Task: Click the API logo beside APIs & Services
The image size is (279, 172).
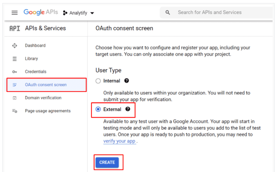Action: (15, 28)
